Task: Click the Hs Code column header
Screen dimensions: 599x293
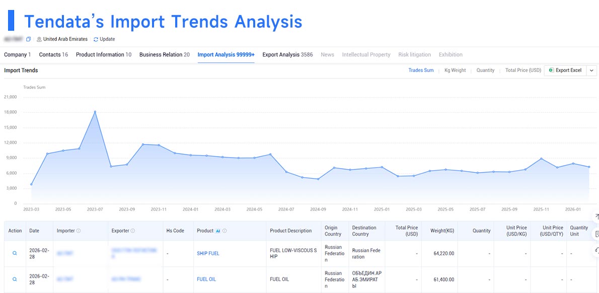Action: pos(175,231)
